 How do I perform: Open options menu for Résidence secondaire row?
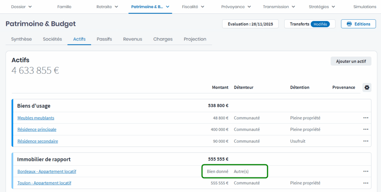coord(366,141)
